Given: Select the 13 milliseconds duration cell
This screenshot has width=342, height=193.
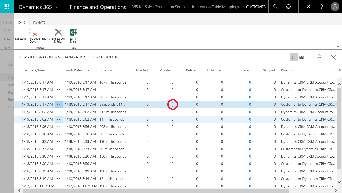Looking at the screenshot, I should tap(112, 179).
